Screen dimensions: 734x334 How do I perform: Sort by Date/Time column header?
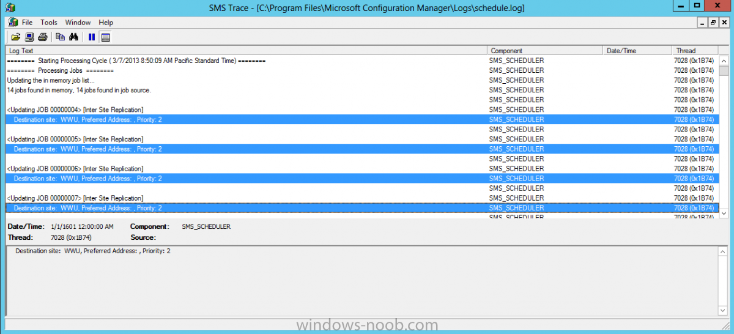pos(637,51)
